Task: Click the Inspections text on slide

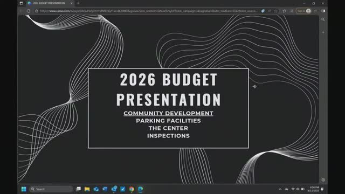Action: point(168,136)
